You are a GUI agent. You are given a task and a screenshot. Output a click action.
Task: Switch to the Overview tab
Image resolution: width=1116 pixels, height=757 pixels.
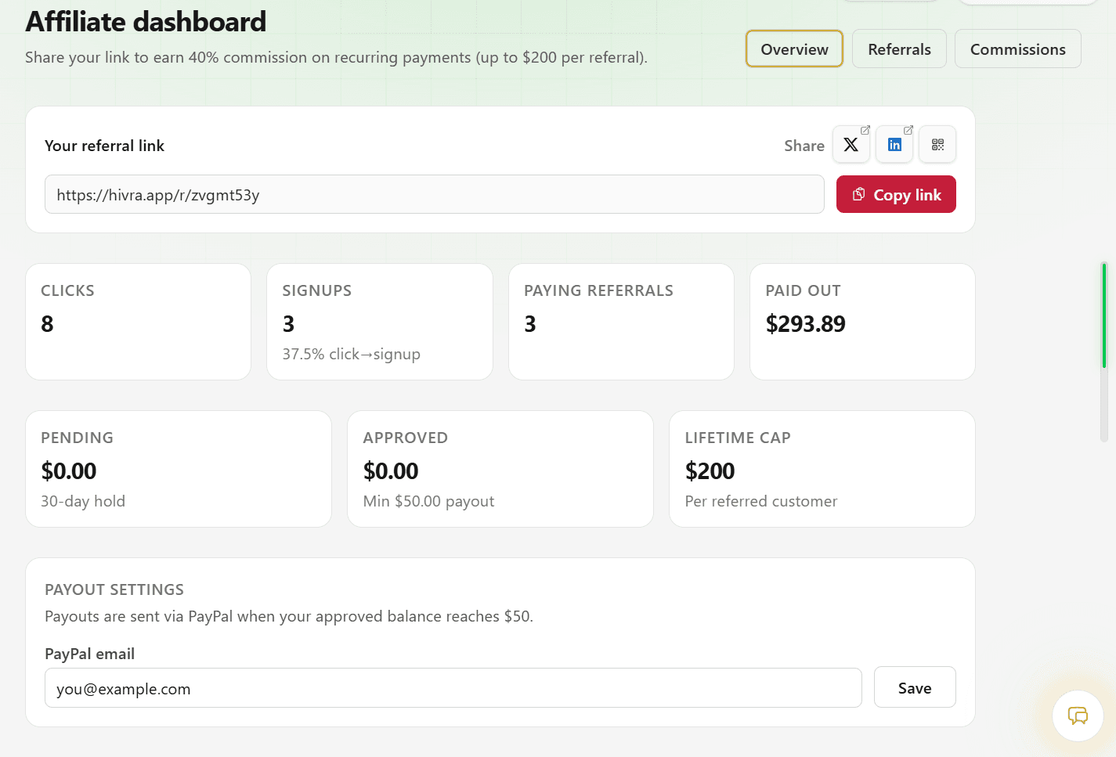794,49
